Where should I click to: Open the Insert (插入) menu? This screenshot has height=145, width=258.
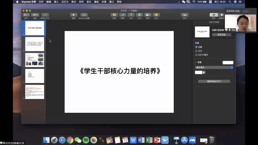pos(56,2)
